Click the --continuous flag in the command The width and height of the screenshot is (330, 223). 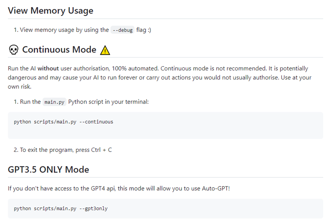pos(96,122)
